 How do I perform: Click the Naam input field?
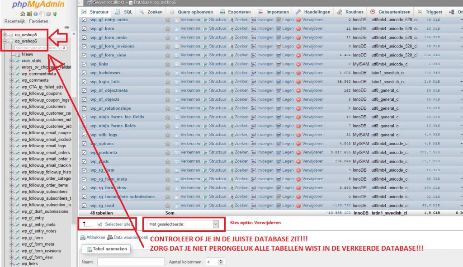click(130, 262)
